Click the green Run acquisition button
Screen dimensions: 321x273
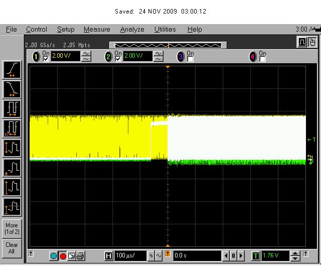(x=54, y=256)
